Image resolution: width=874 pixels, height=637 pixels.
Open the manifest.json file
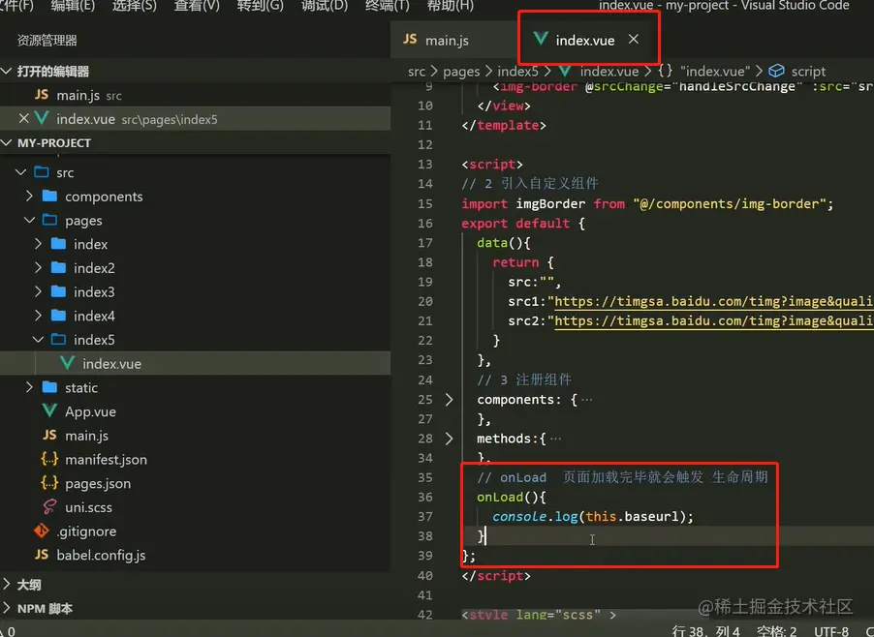195,459
